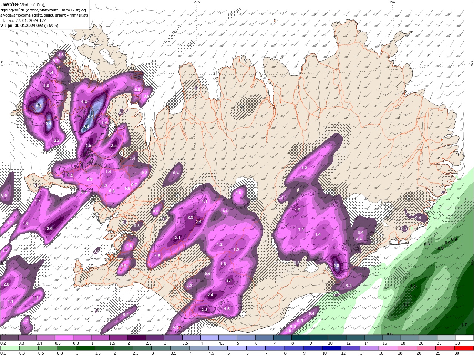The image size is (474, 356).
Task: Click the valid time 'VT: þri. 30.01.2024 09Z'
Action: pos(21,26)
